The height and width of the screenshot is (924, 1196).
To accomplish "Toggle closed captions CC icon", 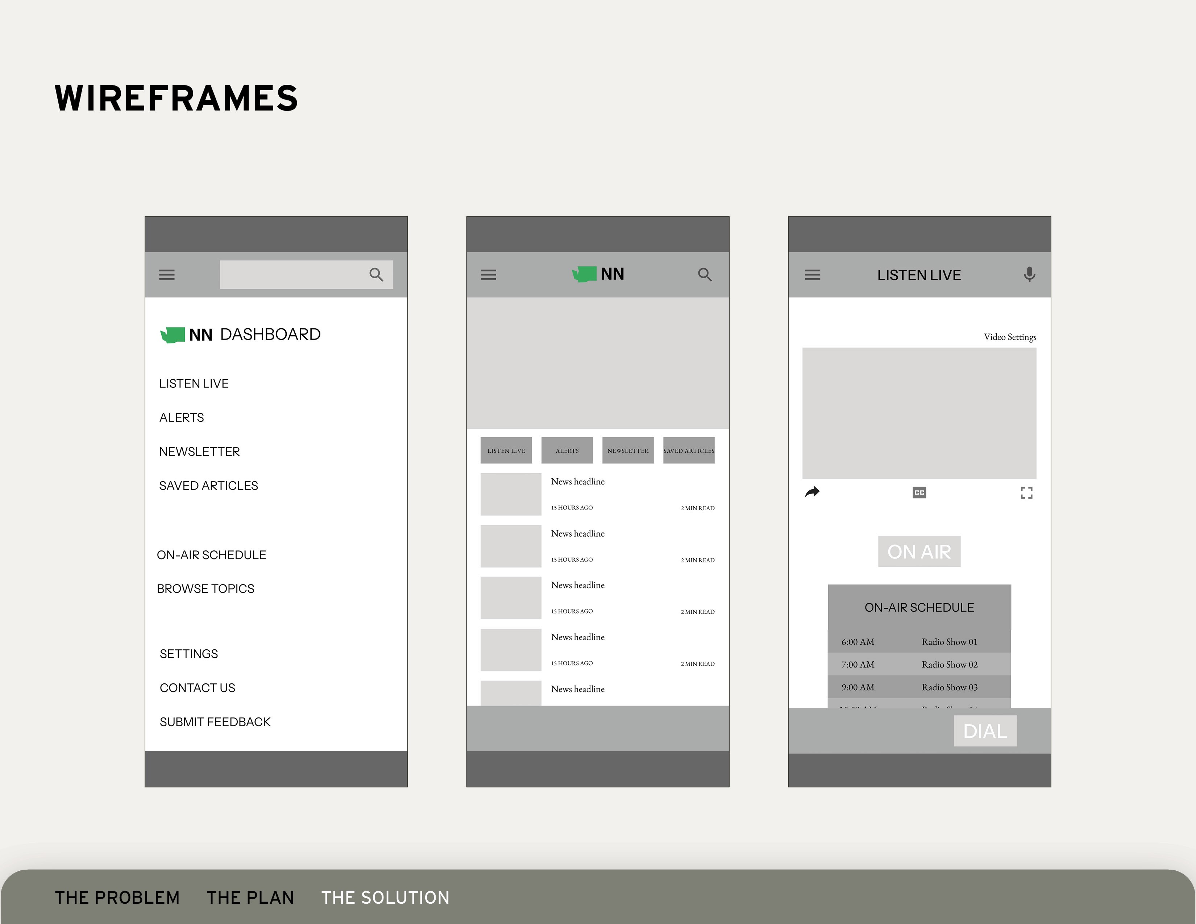I will [919, 493].
